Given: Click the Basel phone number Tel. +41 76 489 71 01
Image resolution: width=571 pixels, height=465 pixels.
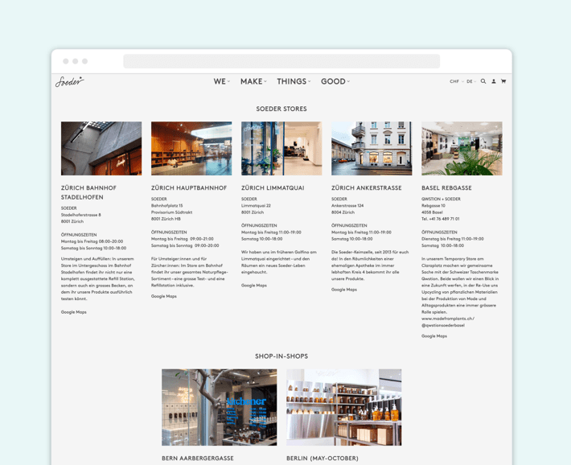Looking at the screenshot, I should [x=440, y=219].
